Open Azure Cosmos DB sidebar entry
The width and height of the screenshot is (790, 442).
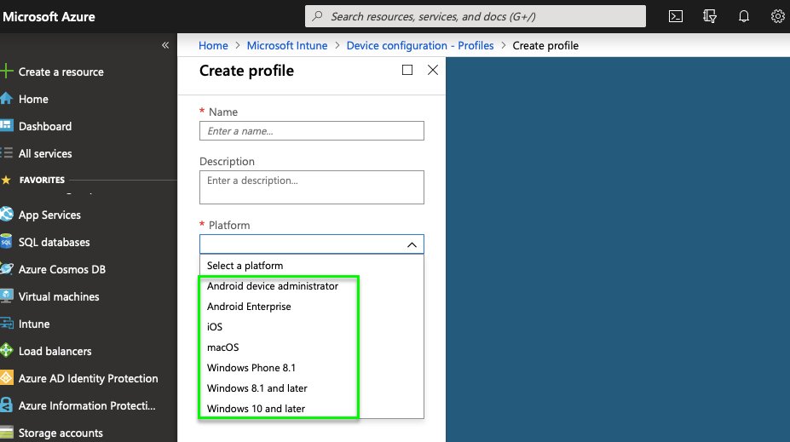[x=62, y=269]
